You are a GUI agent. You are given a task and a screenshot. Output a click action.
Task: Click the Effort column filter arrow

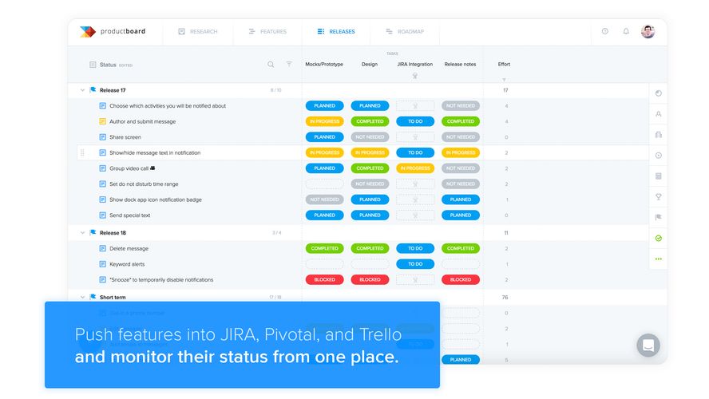click(x=504, y=80)
